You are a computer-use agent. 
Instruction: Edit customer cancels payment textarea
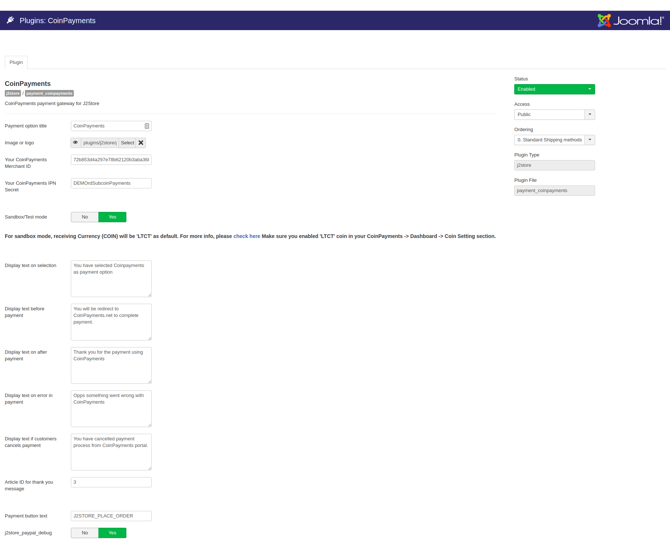tap(111, 452)
